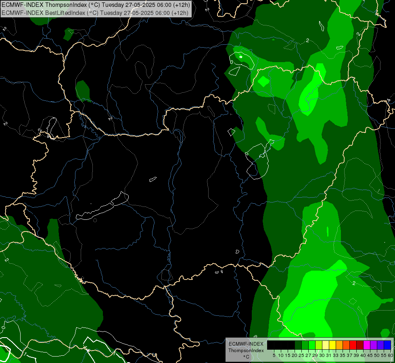The height and width of the screenshot is (363, 395).
Task: Click the legend scale value "31"
Action: tap(329, 355)
